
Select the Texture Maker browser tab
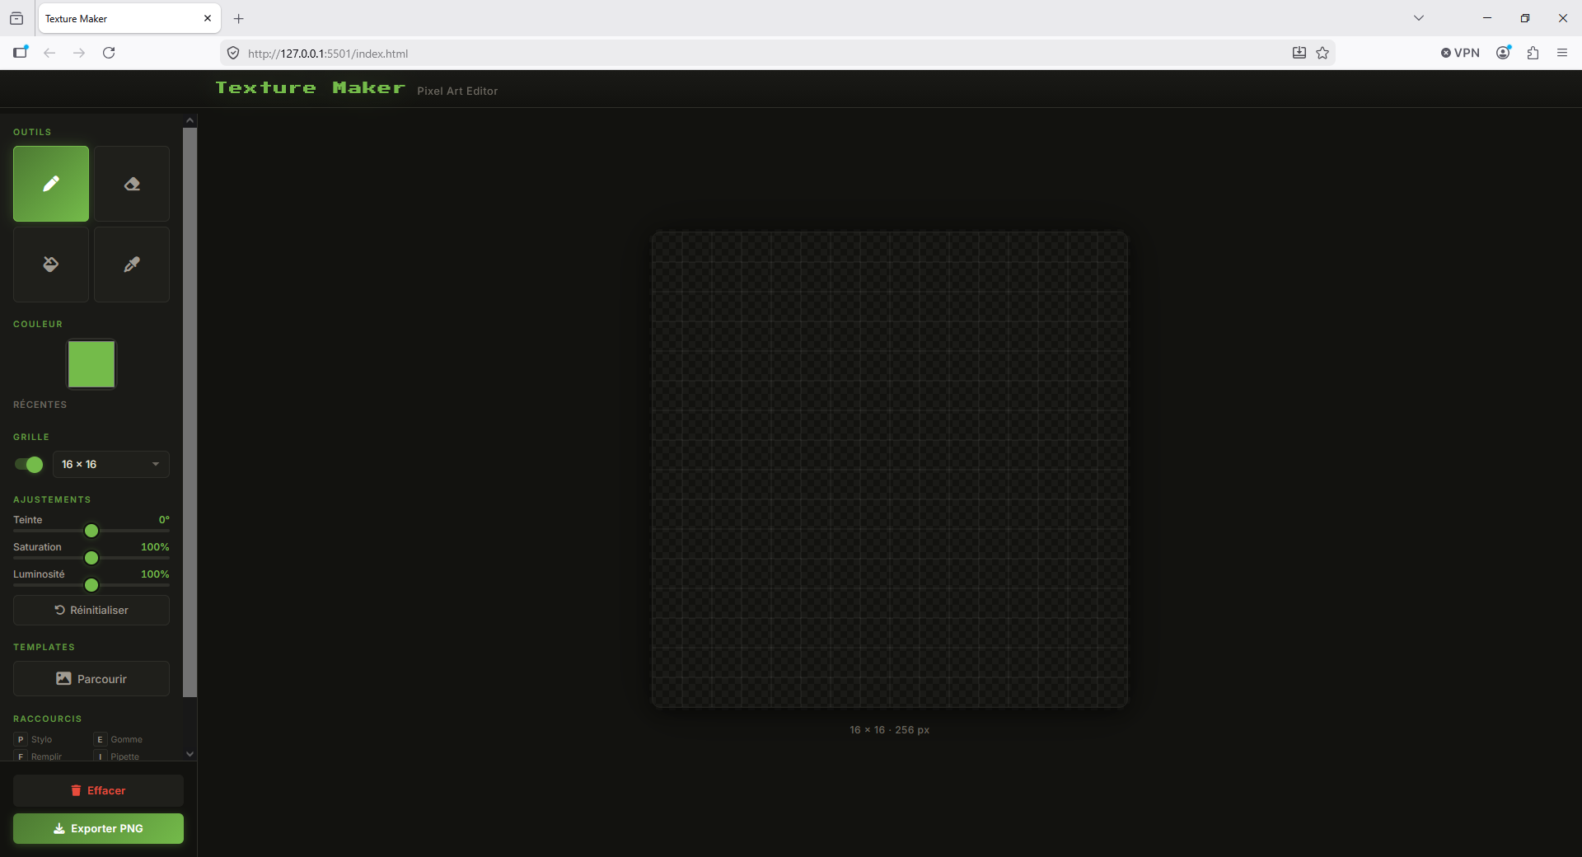tap(129, 18)
